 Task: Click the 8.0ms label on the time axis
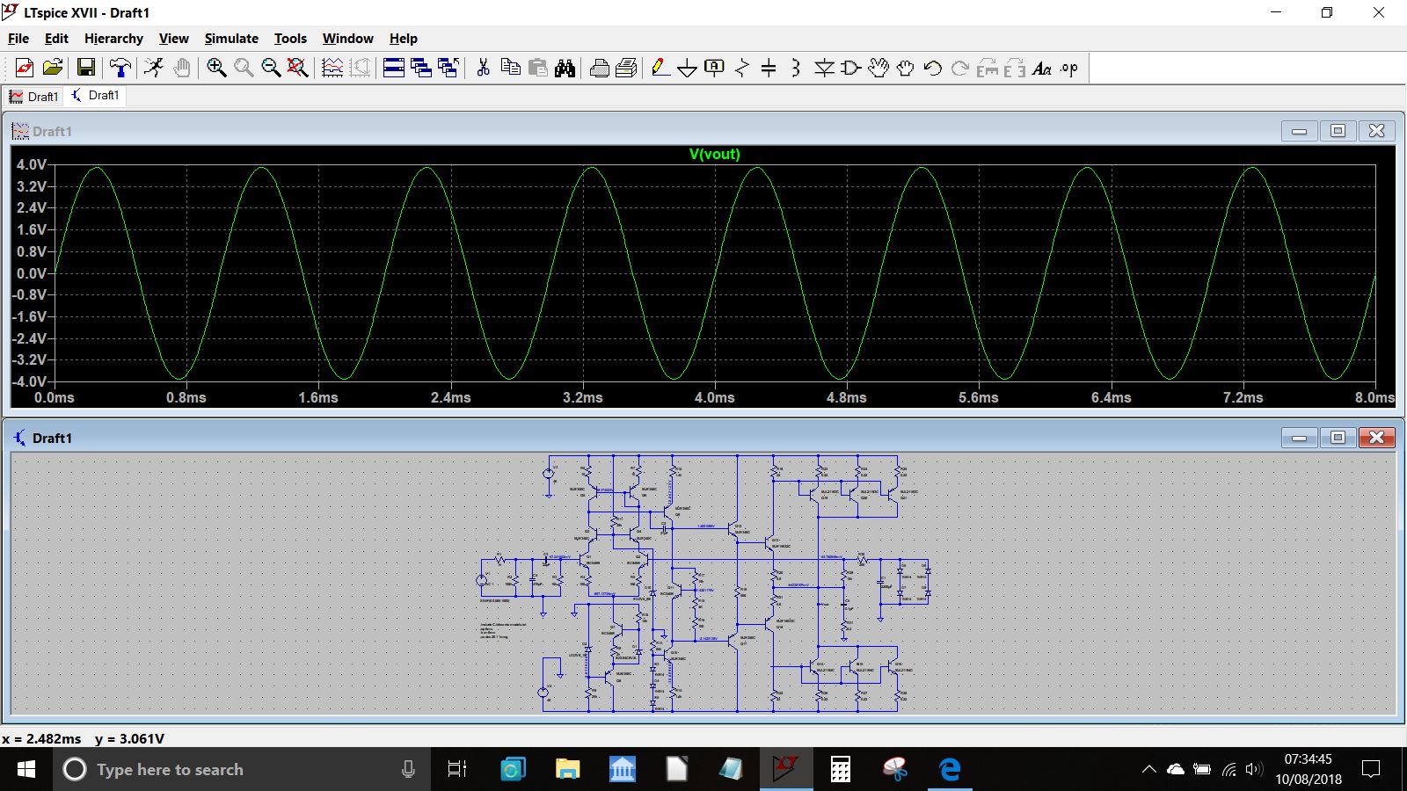(x=1374, y=397)
